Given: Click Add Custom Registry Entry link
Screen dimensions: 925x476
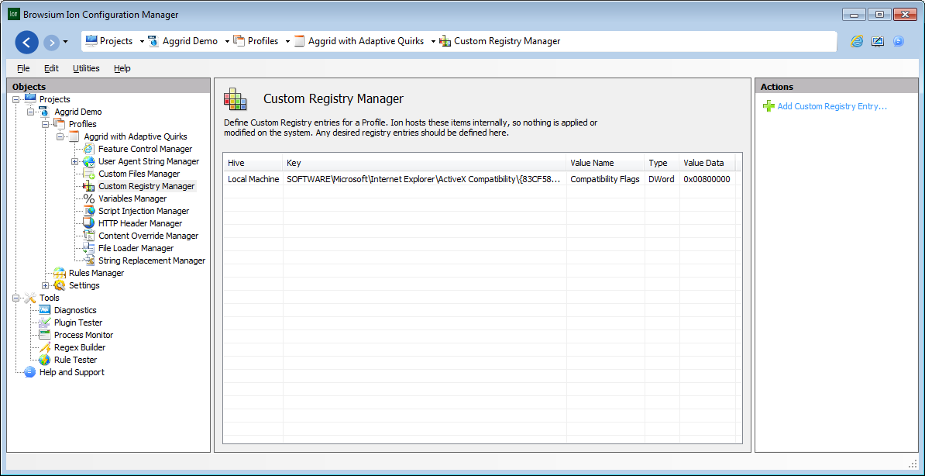Looking at the screenshot, I should click(831, 106).
